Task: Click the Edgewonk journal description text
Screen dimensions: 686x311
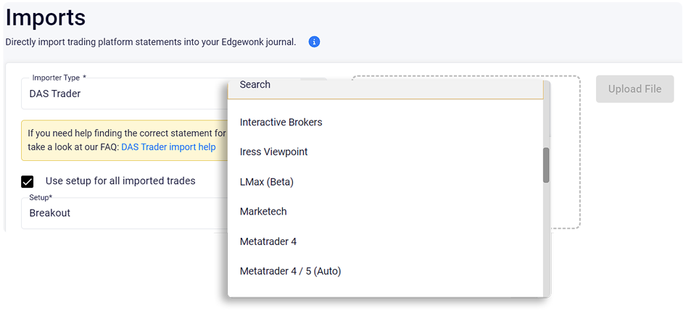Action: [151, 42]
